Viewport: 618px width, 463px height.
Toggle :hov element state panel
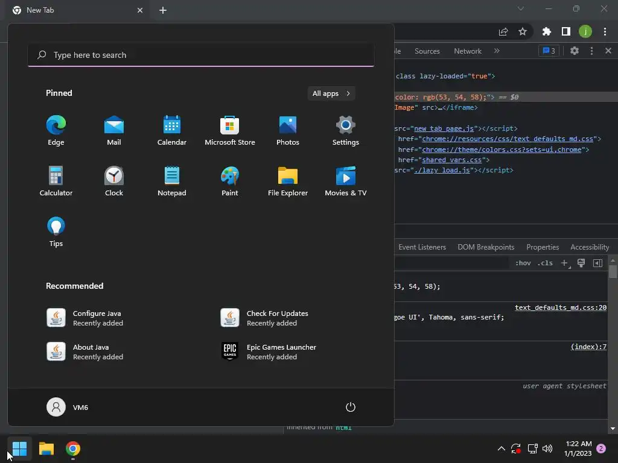pyautogui.click(x=523, y=263)
